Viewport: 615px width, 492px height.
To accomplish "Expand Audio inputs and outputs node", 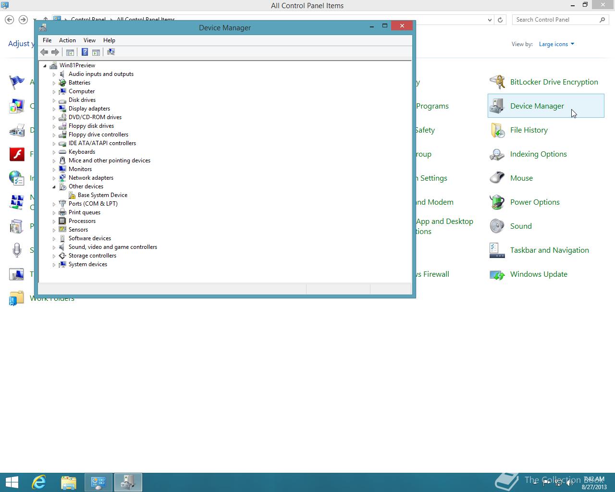I will pyautogui.click(x=54, y=74).
